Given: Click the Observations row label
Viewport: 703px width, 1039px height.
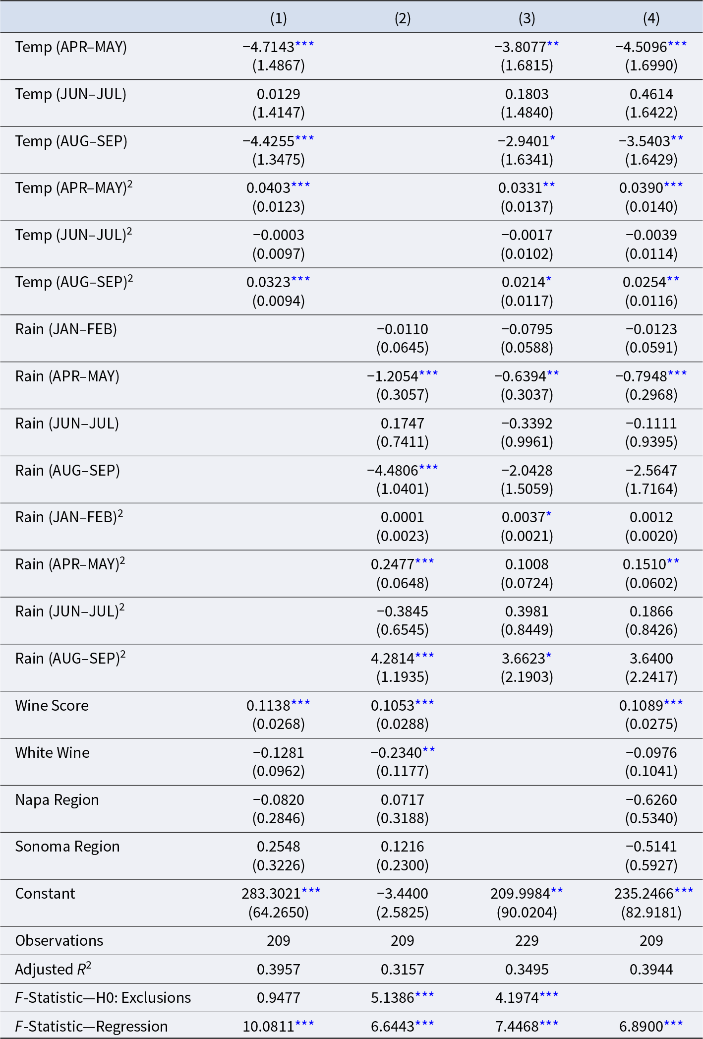Looking at the screenshot, I should pyautogui.click(x=59, y=940).
